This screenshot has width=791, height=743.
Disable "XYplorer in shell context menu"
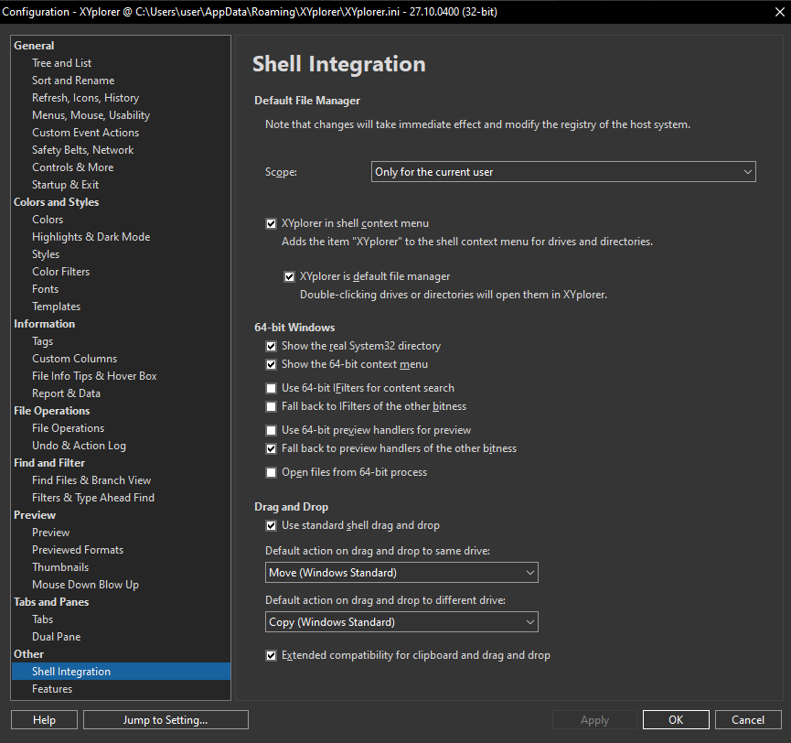pyautogui.click(x=271, y=222)
